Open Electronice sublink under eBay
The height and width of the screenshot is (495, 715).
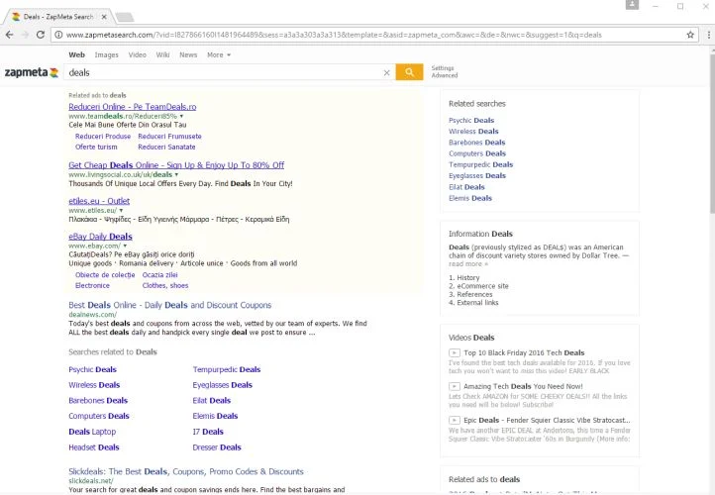(92, 285)
